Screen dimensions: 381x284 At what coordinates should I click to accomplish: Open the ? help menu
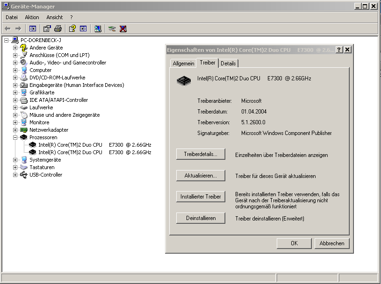pyautogui.click(x=71, y=17)
